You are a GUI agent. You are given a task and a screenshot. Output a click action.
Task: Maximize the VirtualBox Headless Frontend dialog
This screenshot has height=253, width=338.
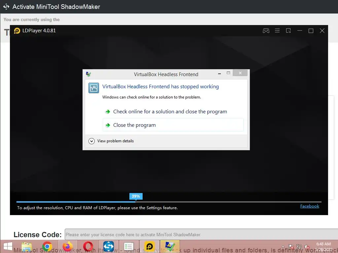point(228,73)
